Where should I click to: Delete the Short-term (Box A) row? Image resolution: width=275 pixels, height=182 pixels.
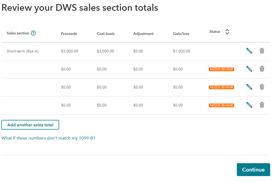coord(262,51)
